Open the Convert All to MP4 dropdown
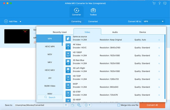The width and height of the screenshot is (170, 110). pos(154,21)
